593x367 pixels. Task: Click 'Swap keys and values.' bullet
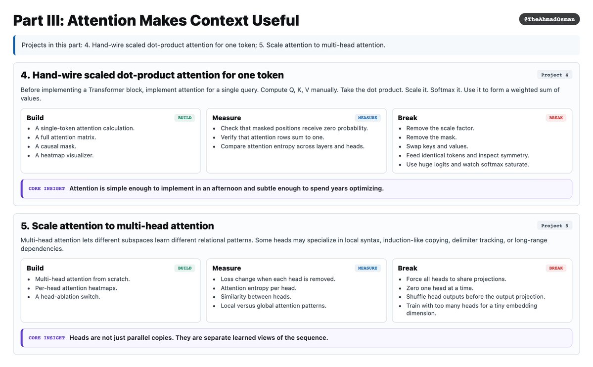click(x=437, y=146)
